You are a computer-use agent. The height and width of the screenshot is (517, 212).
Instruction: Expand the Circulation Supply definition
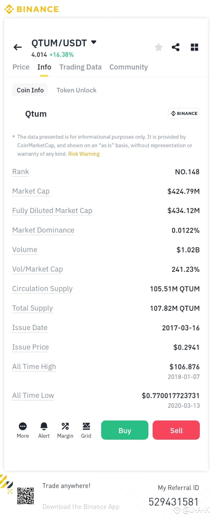click(42, 289)
